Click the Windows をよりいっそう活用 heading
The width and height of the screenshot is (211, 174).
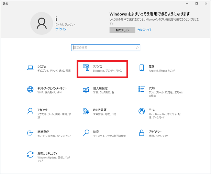pyautogui.click(x=149, y=14)
